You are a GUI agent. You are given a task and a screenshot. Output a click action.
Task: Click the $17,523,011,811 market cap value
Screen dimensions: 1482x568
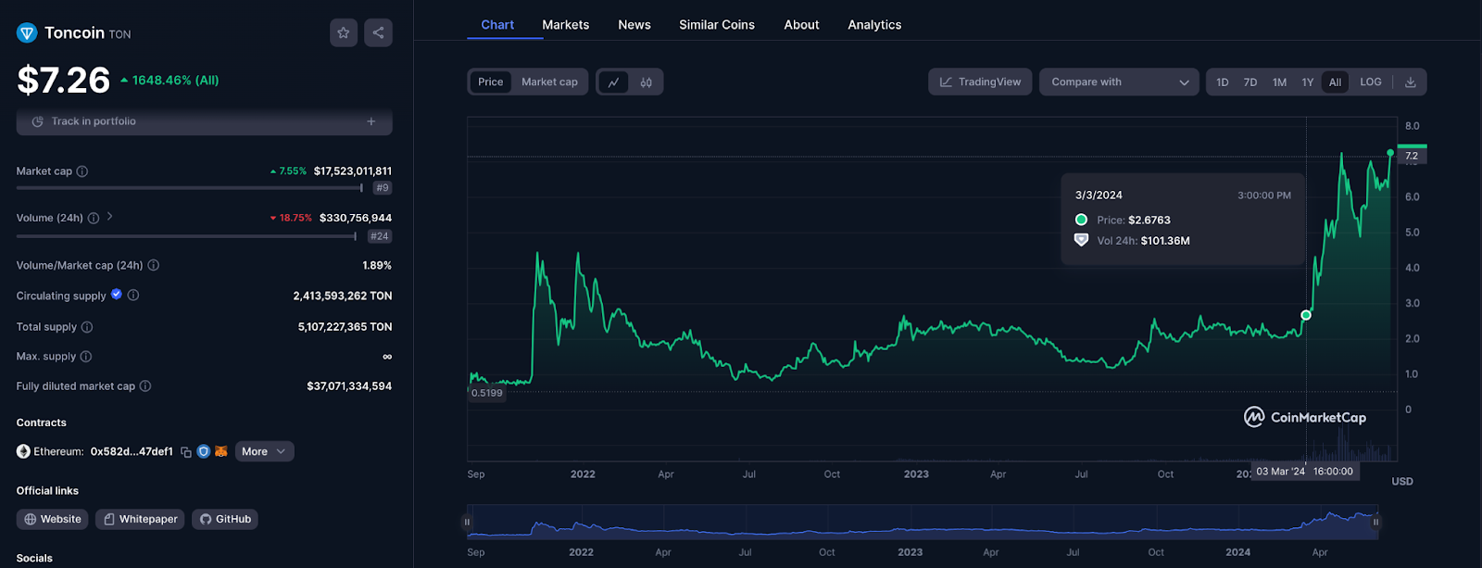click(x=353, y=171)
